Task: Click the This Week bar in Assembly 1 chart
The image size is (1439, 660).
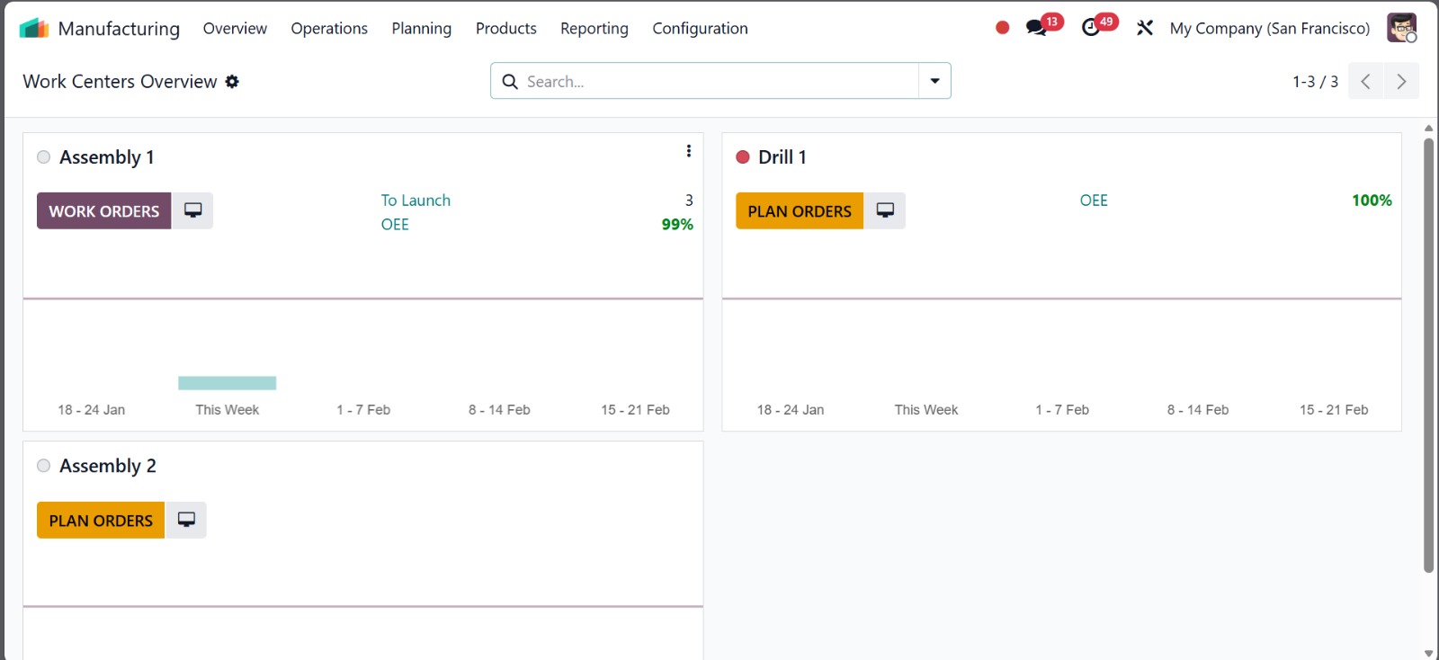Action: point(227,383)
